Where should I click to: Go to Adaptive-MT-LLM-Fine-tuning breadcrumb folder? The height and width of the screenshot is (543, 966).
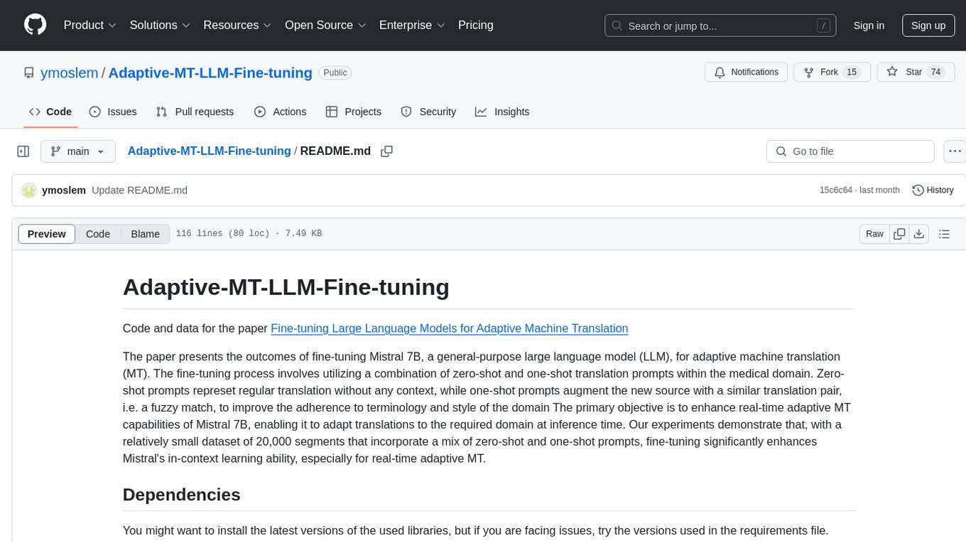(209, 151)
